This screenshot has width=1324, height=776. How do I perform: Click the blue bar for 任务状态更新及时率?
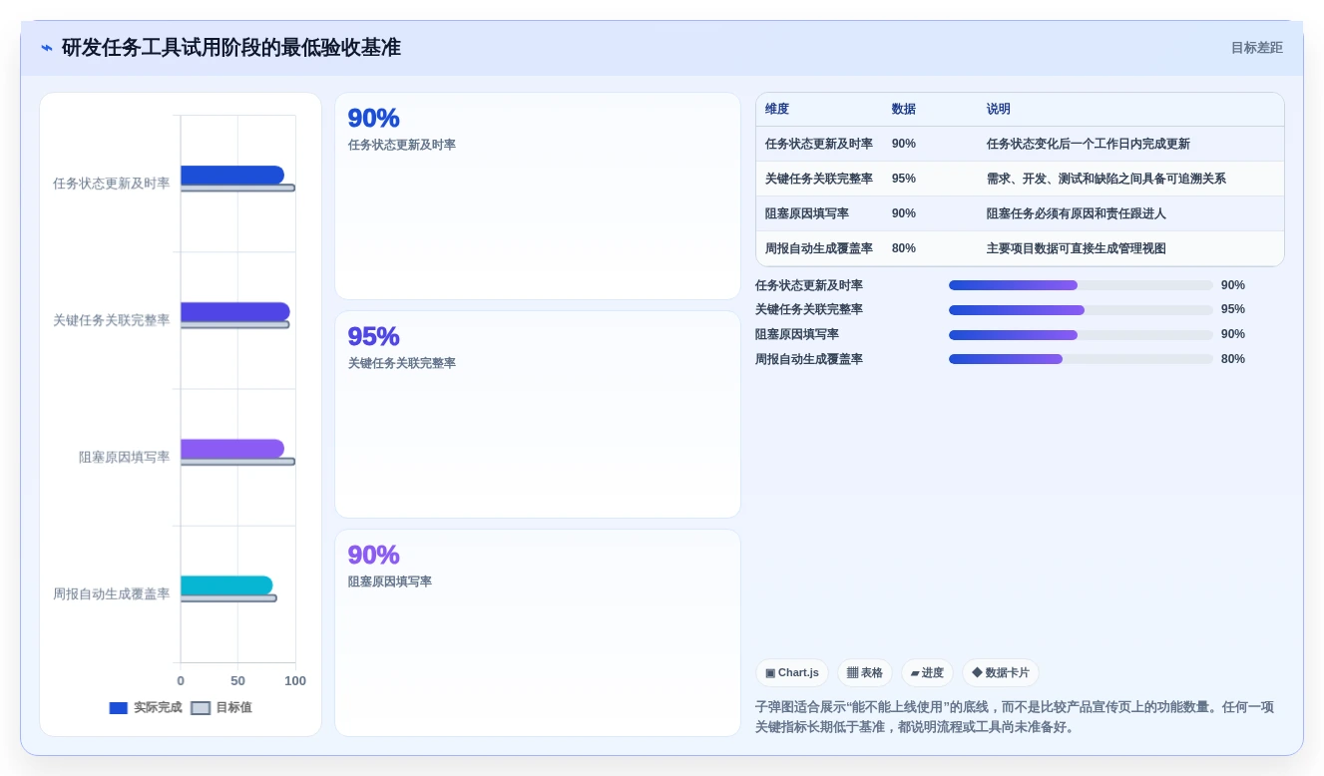coord(232,175)
